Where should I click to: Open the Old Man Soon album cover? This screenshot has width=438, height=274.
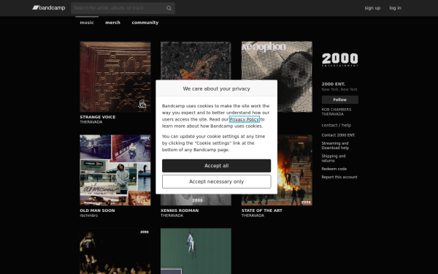point(115,170)
